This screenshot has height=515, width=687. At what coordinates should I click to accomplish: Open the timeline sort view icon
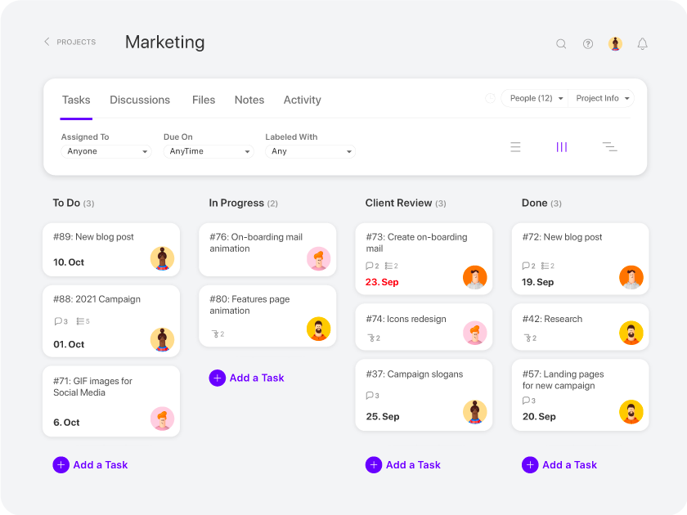610,146
